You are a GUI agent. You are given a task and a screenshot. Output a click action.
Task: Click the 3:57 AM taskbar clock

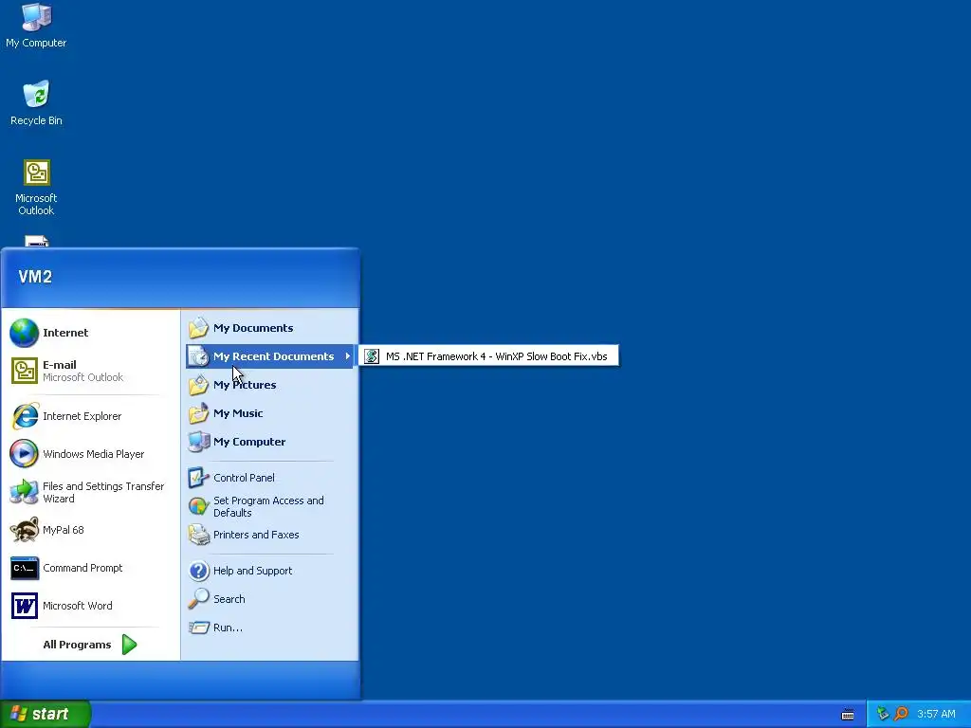(x=936, y=714)
